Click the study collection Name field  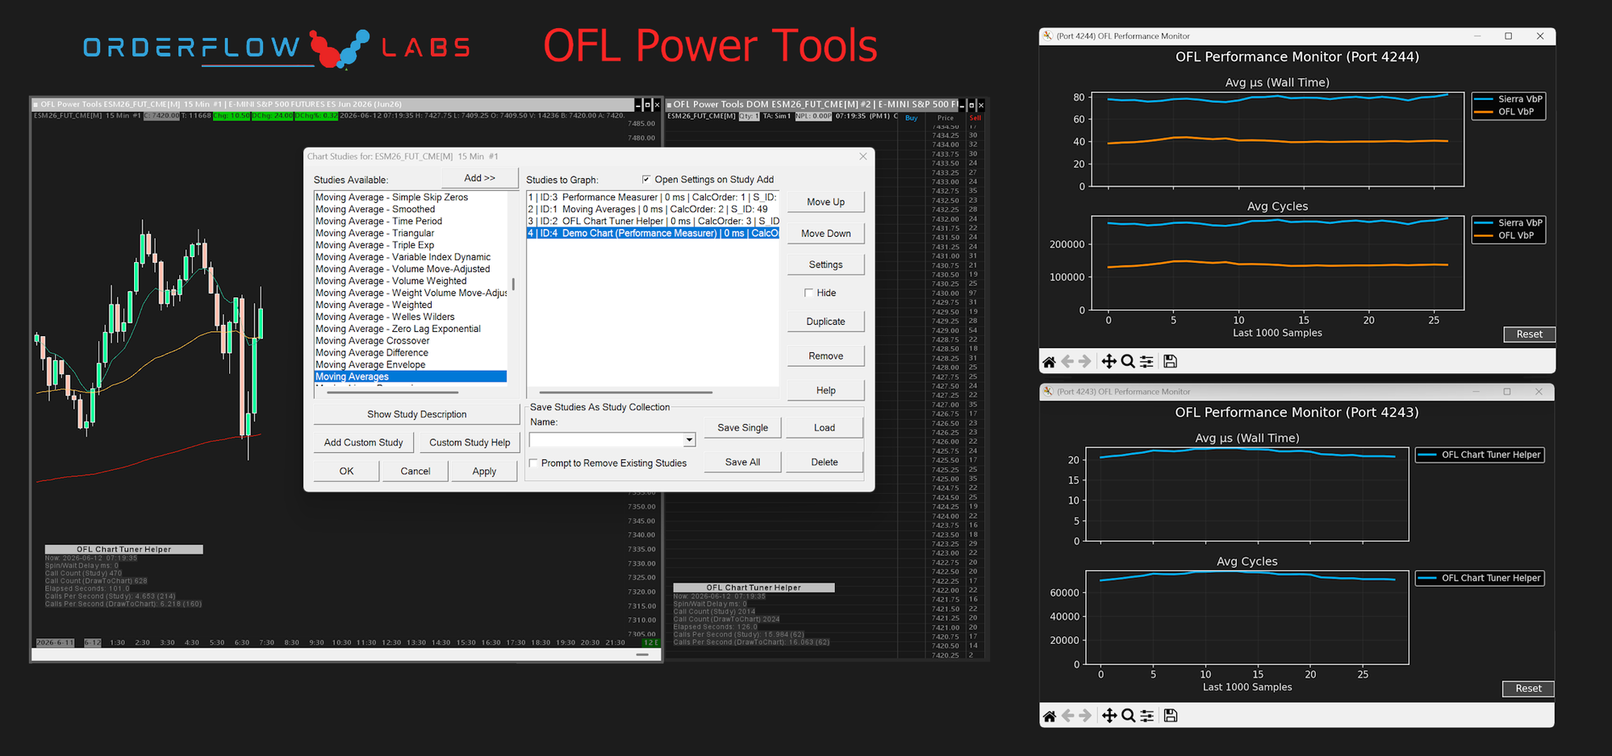(606, 440)
